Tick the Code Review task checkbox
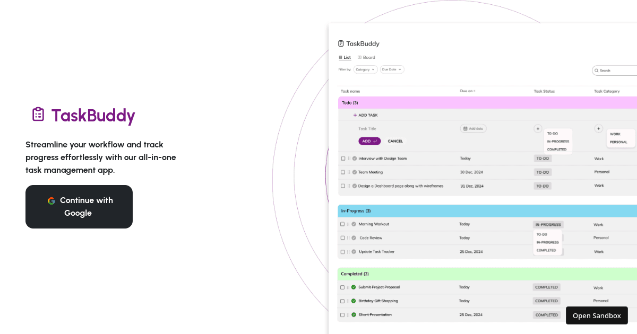 tap(342, 238)
